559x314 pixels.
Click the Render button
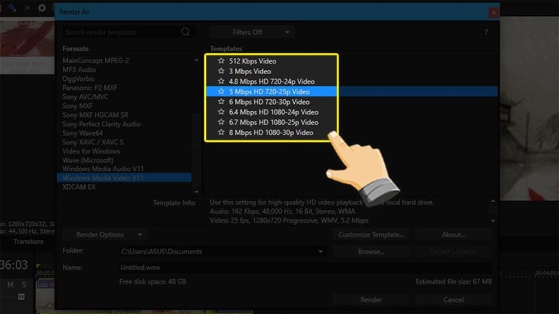[371, 299]
